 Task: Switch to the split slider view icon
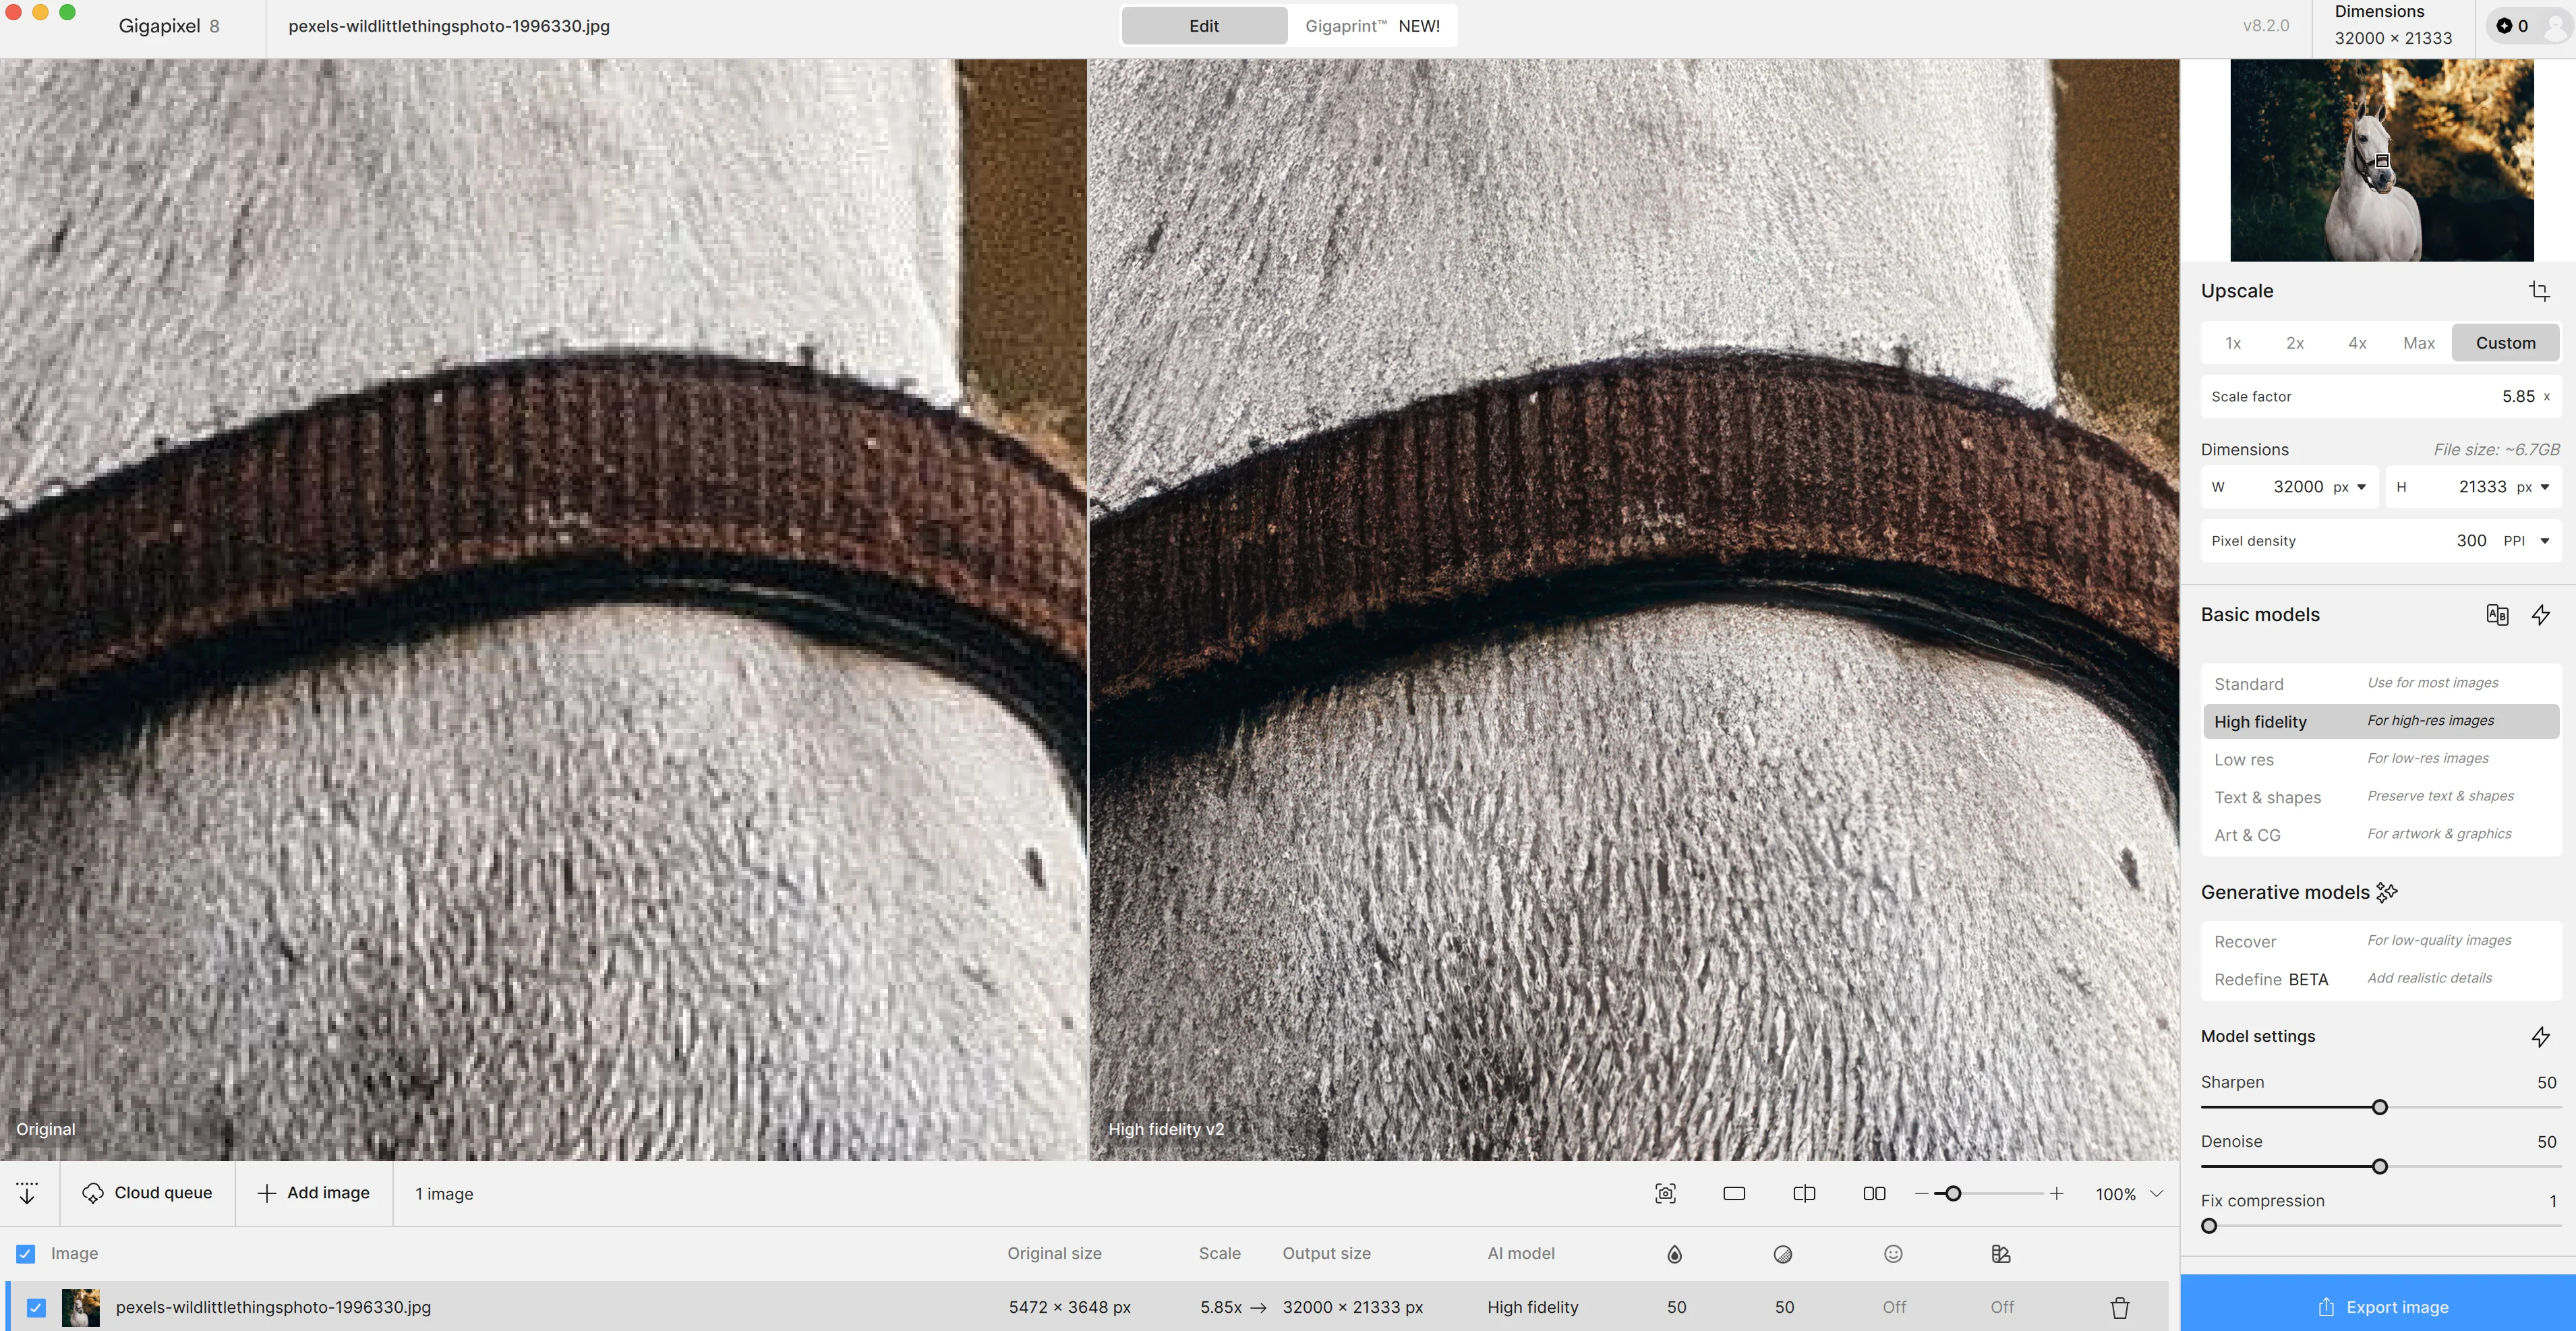click(x=1804, y=1193)
